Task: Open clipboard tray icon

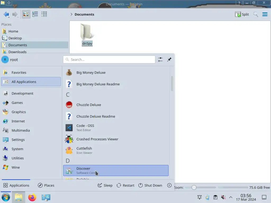Action: click(215, 197)
